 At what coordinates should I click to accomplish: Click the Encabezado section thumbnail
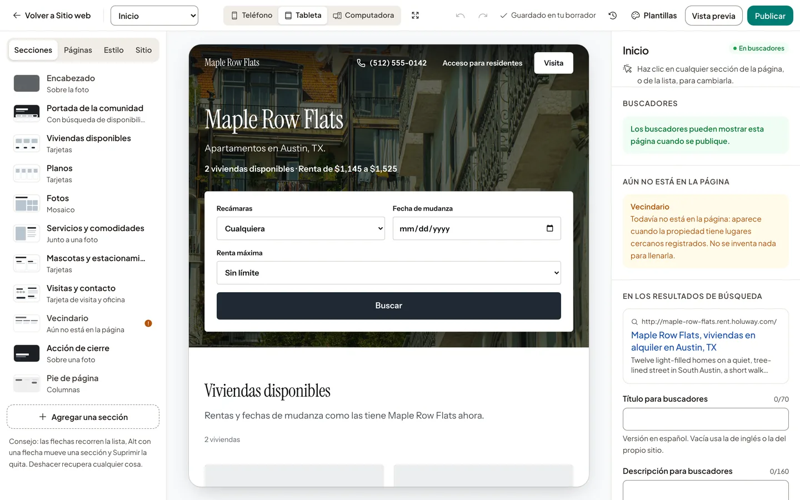tap(27, 83)
